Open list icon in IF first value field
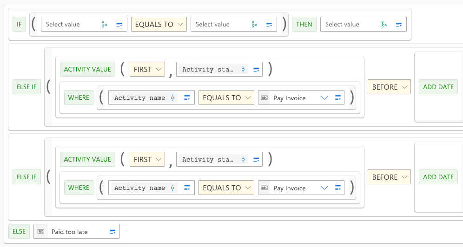 (x=119, y=24)
